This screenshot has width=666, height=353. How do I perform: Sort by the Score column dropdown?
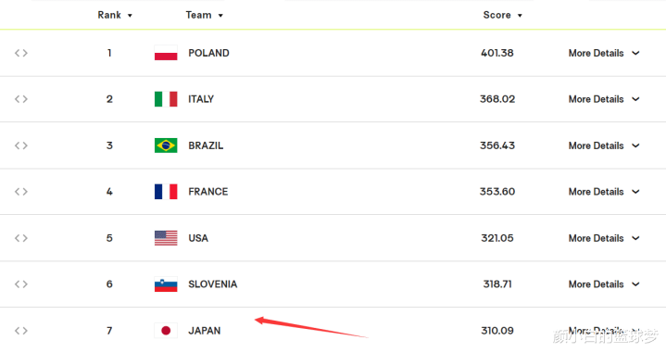click(x=502, y=16)
